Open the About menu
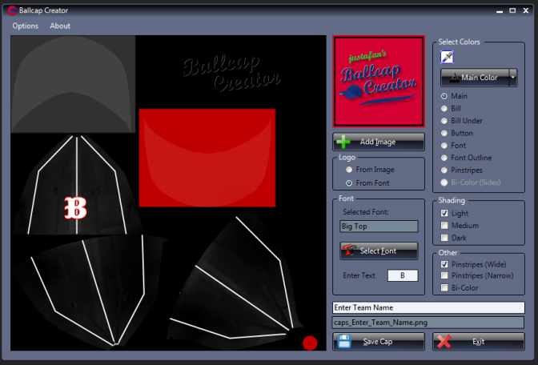The height and width of the screenshot is (365, 538). pos(60,26)
